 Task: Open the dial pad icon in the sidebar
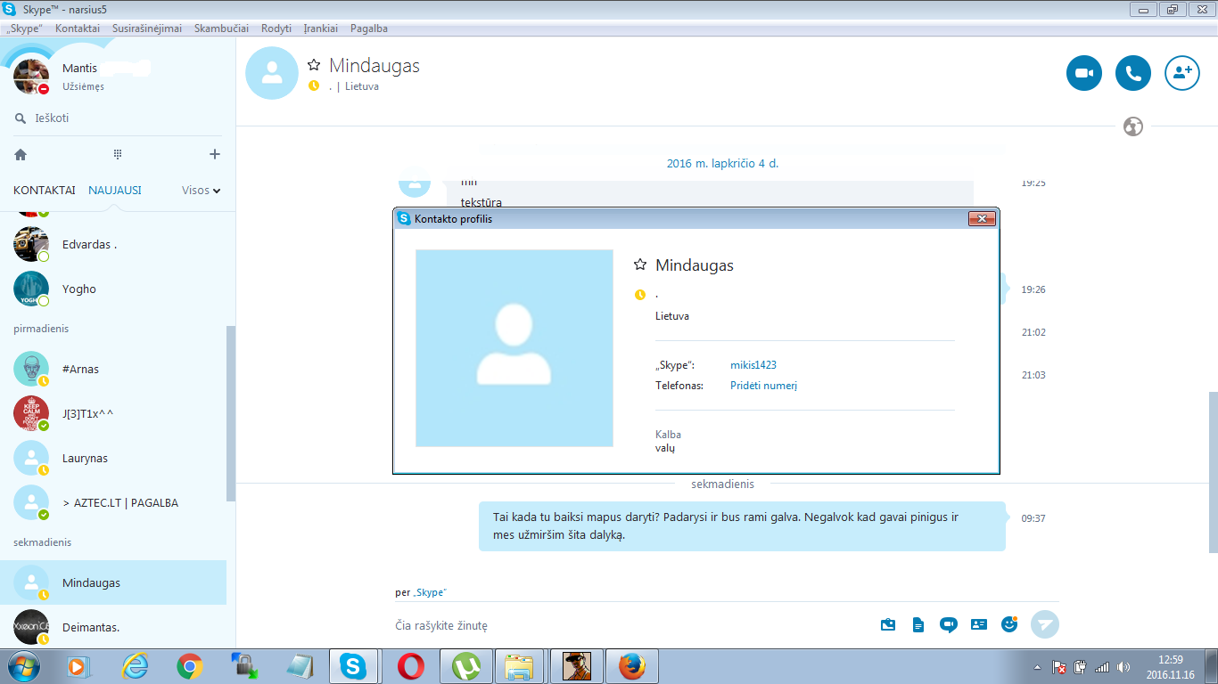pyautogui.click(x=118, y=154)
